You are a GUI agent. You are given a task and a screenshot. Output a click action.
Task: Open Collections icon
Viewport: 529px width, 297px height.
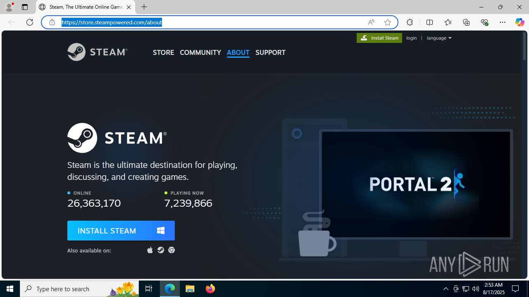pyautogui.click(x=466, y=22)
